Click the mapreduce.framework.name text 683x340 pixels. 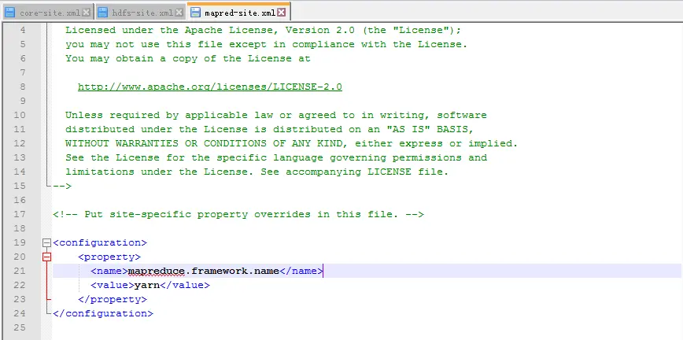tap(204, 271)
